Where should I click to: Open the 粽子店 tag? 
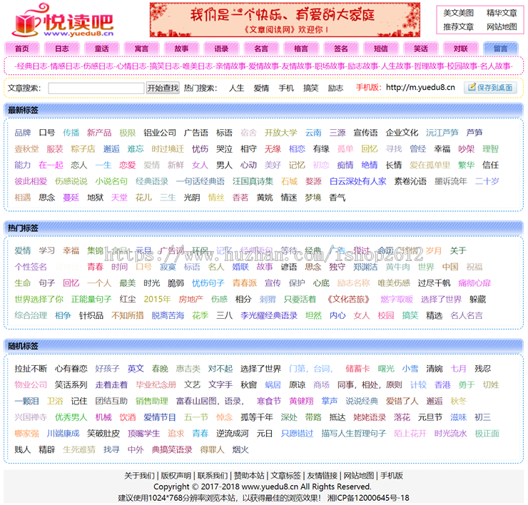coord(83,149)
